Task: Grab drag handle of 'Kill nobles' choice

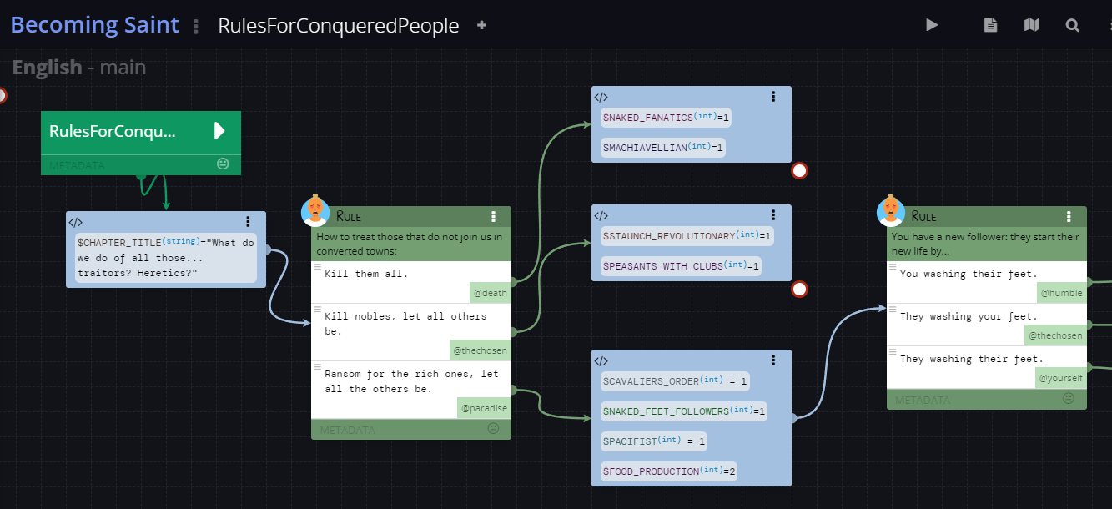Action: click(317, 310)
